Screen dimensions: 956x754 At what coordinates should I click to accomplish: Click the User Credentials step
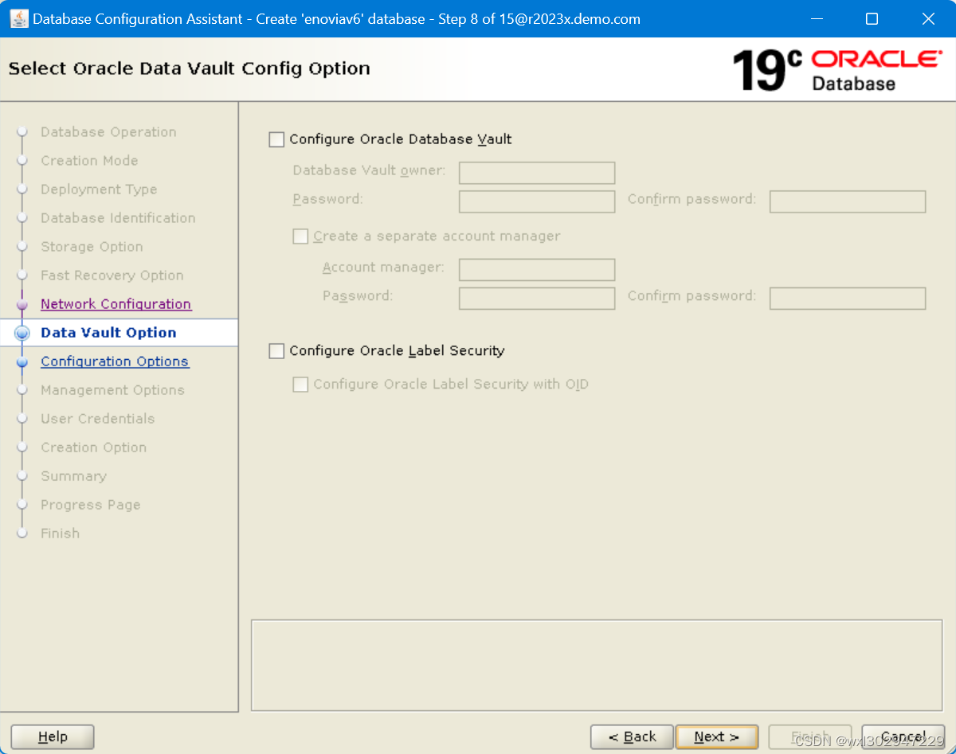pyautogui.click(x=98, y=419)
